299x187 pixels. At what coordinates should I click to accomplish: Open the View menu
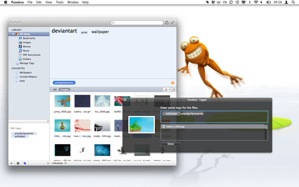[x=49, y=2]
